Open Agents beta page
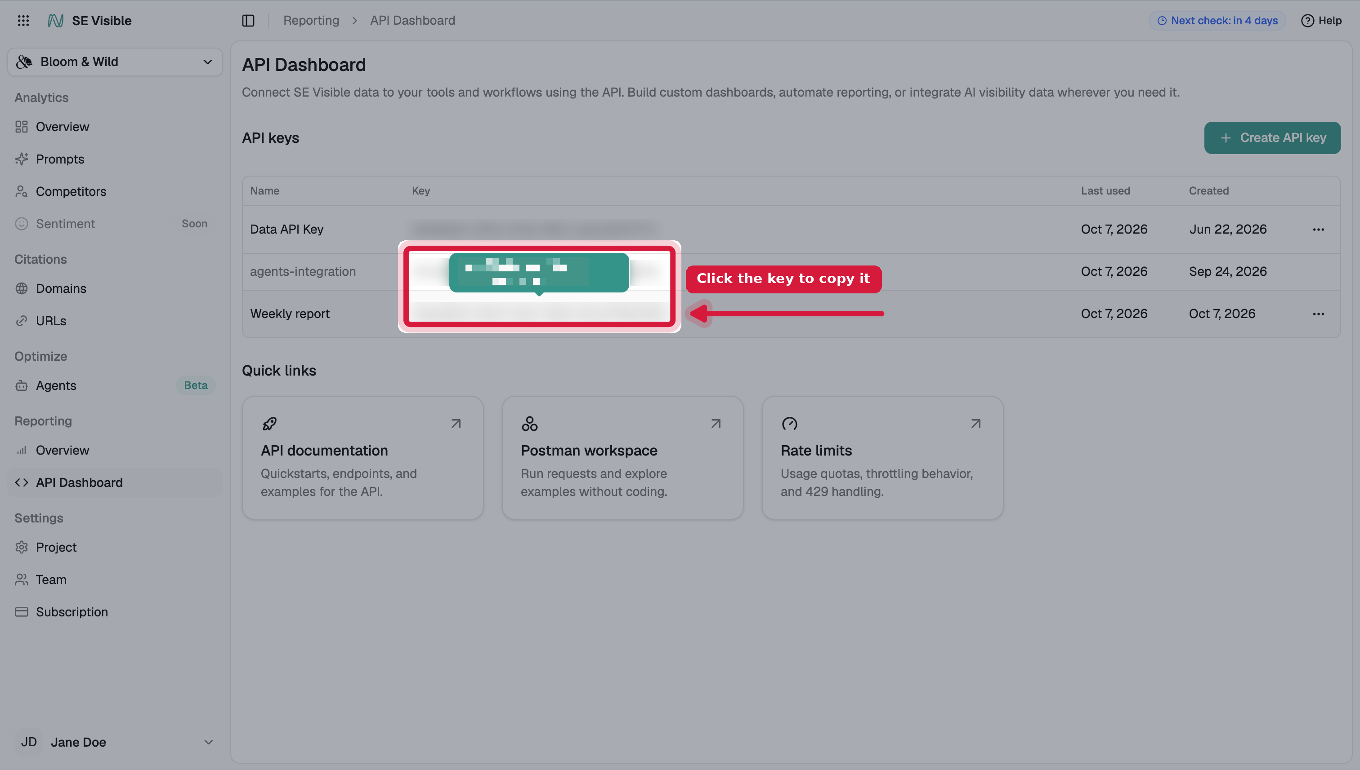Image resolution: width=1360 pixels, height=770 pixels. pos(115,385)
